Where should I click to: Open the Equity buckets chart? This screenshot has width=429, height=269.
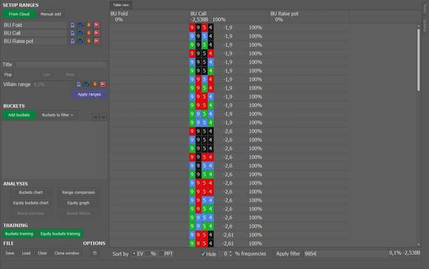pyautogui.click(x=31, y=203)
